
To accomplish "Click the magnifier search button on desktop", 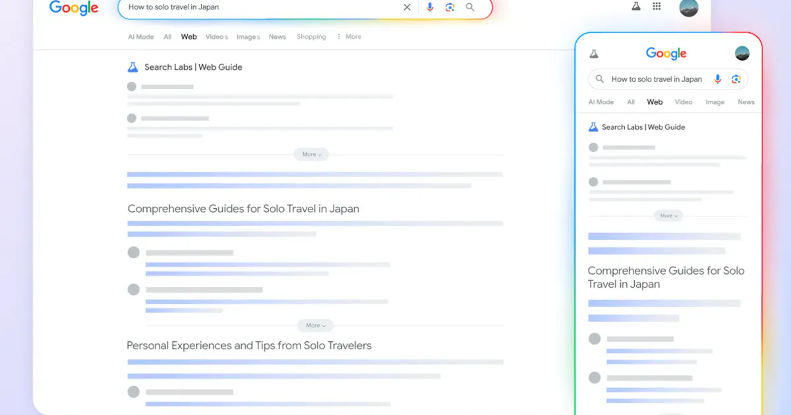I will click(x=470, y=7).
